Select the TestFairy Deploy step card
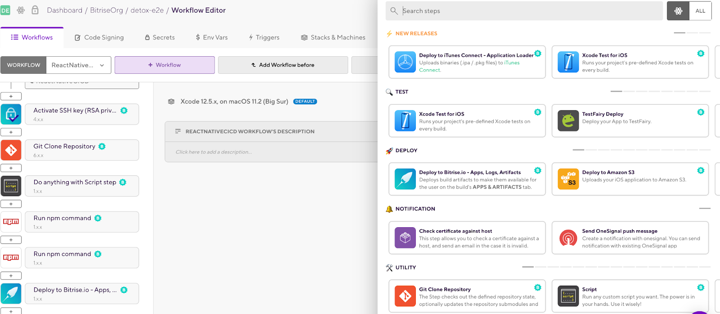This screenshot has height=314, width=720. point(630,121)
